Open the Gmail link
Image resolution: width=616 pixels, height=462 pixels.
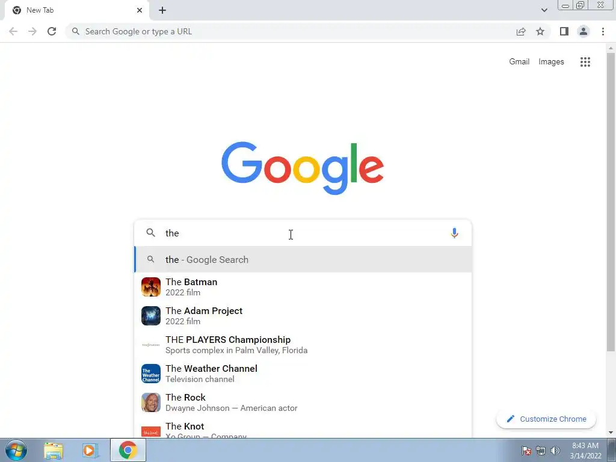[519, 62]
